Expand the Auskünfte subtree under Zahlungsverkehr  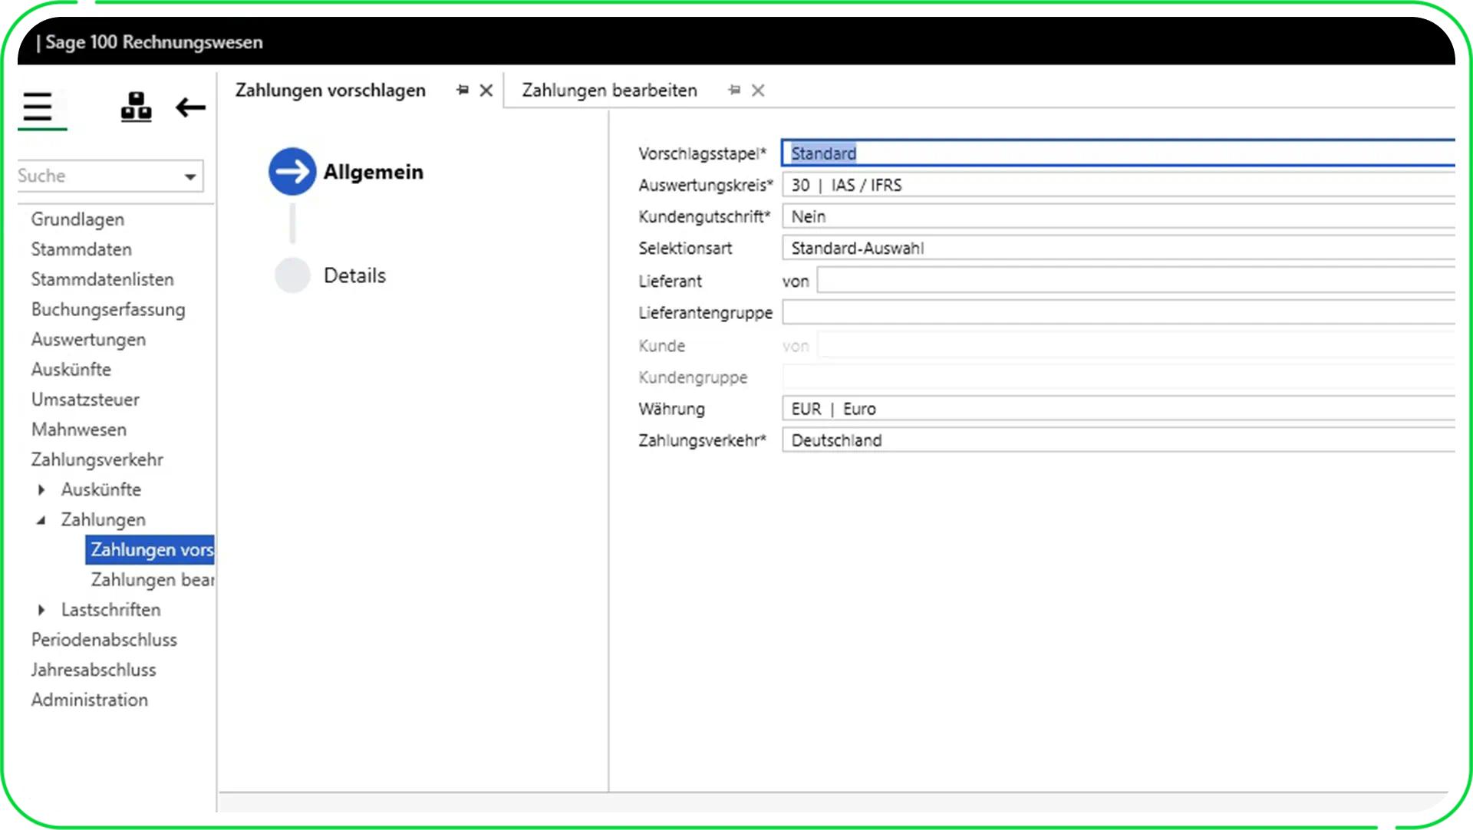41,489
